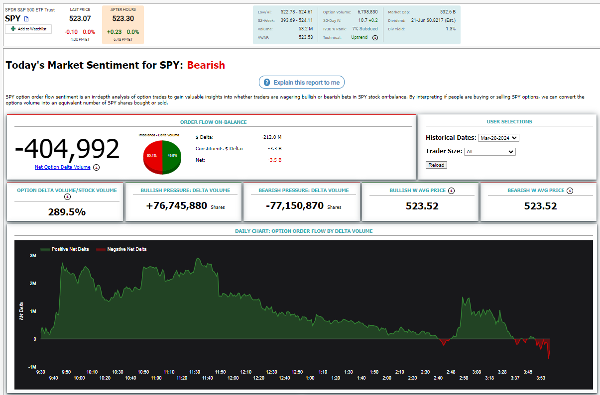Toggle Negative Net Delta legend series
The image size is (600, 395).
(121, 249)
